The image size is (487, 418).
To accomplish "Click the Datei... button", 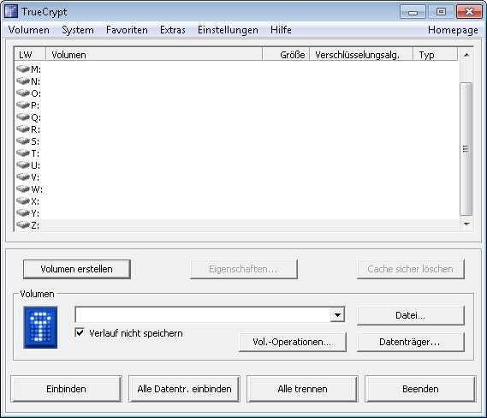I will 411,315.
